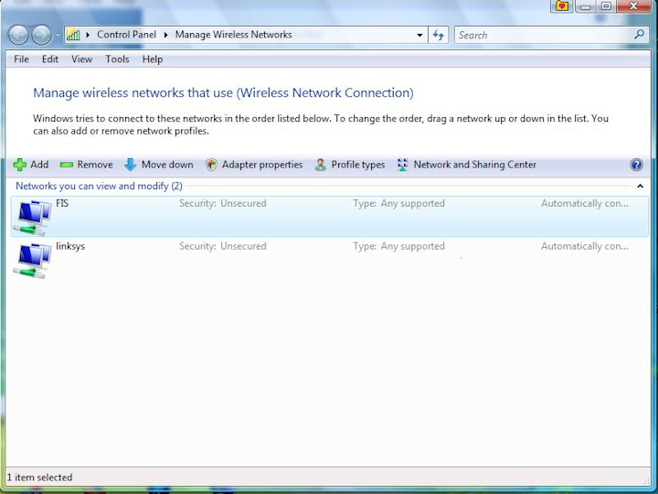Viewport: 658px width, 494px height.
Task: Open the Help menu
Action: tap(153, 59)
